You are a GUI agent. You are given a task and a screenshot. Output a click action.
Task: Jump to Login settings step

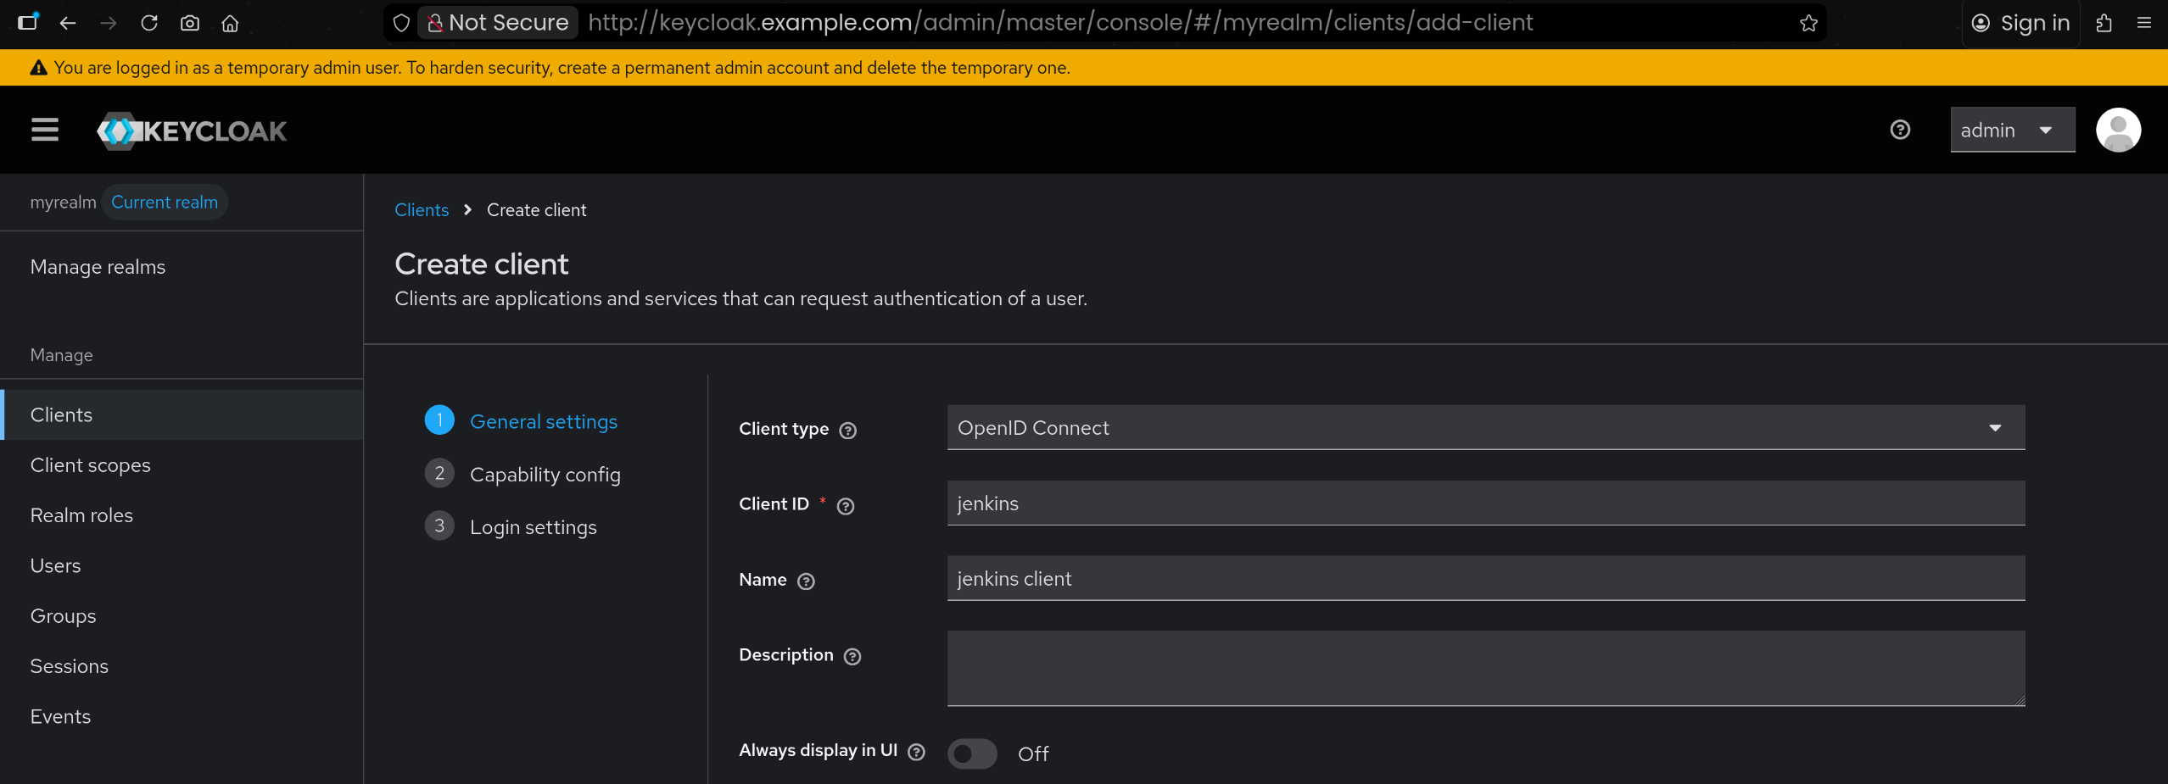coord(533,527)
